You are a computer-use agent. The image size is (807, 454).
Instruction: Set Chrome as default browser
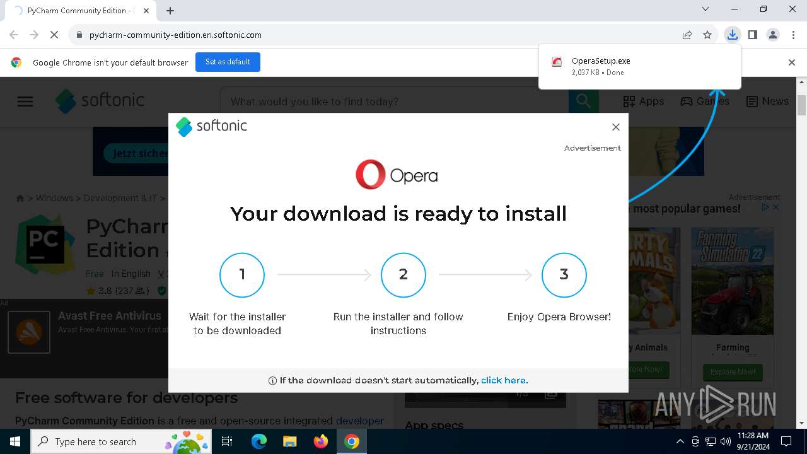pos(228,62)
